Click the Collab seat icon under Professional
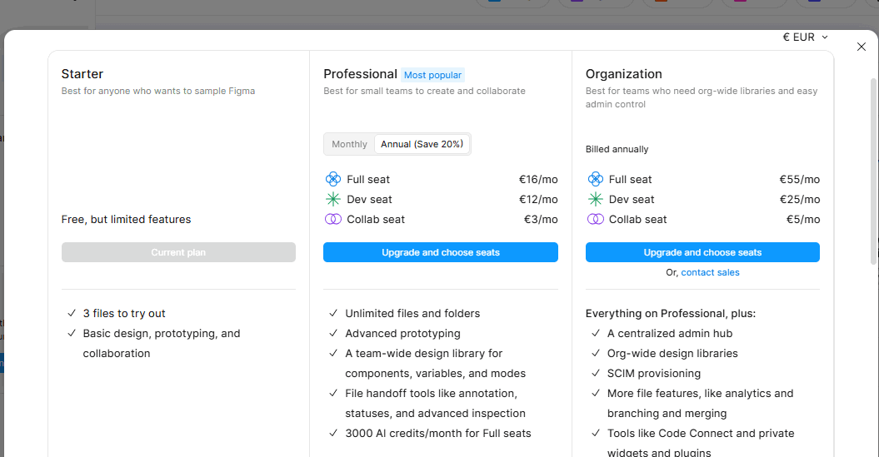This screenshot has width=879, height=457. pyautogui.click(x=332, y=219)
